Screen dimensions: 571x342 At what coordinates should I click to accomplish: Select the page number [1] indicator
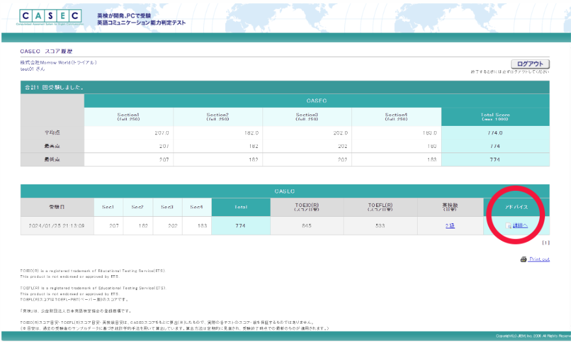(546, 242)
